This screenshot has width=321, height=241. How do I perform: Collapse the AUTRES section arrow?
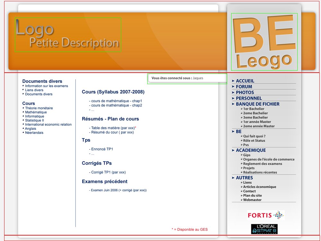point(233,178)
